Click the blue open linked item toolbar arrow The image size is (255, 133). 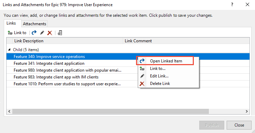click(34, 33)
